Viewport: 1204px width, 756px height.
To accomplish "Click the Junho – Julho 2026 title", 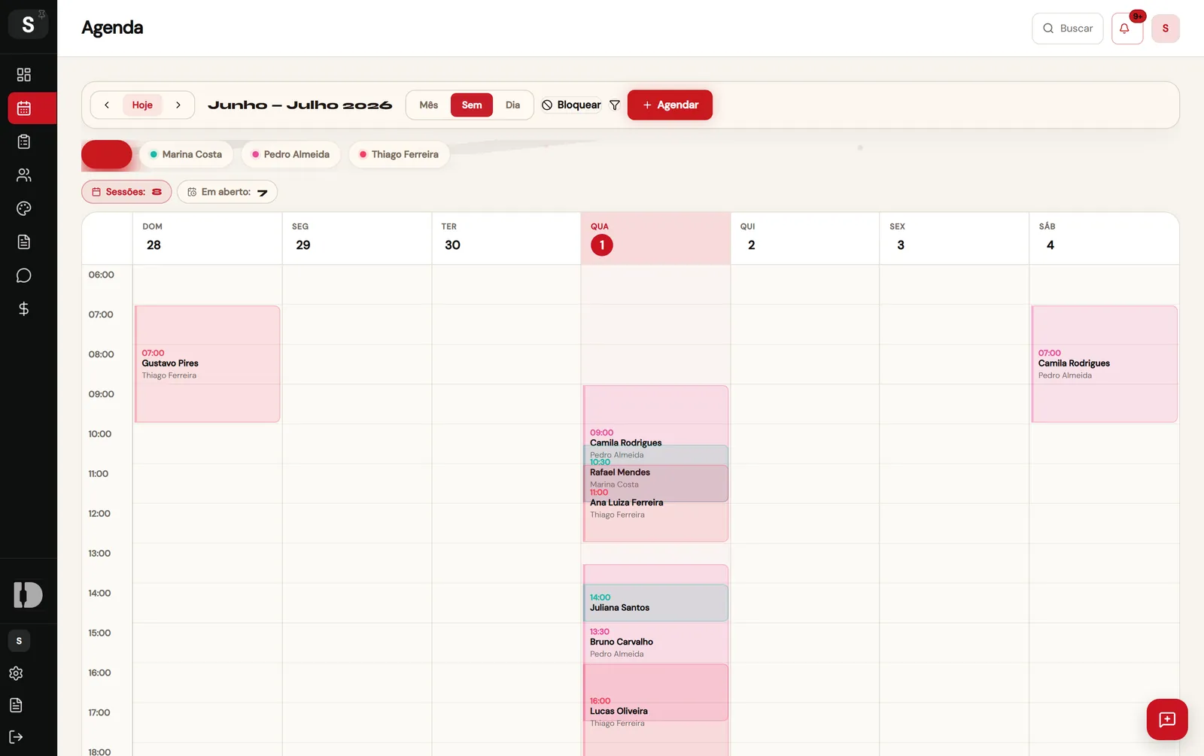I will coord(300,105).
